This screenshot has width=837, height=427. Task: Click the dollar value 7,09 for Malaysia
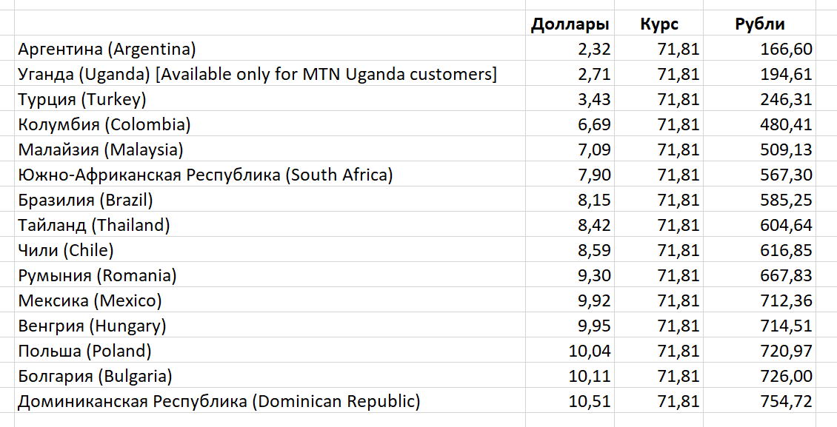[570, 149]
